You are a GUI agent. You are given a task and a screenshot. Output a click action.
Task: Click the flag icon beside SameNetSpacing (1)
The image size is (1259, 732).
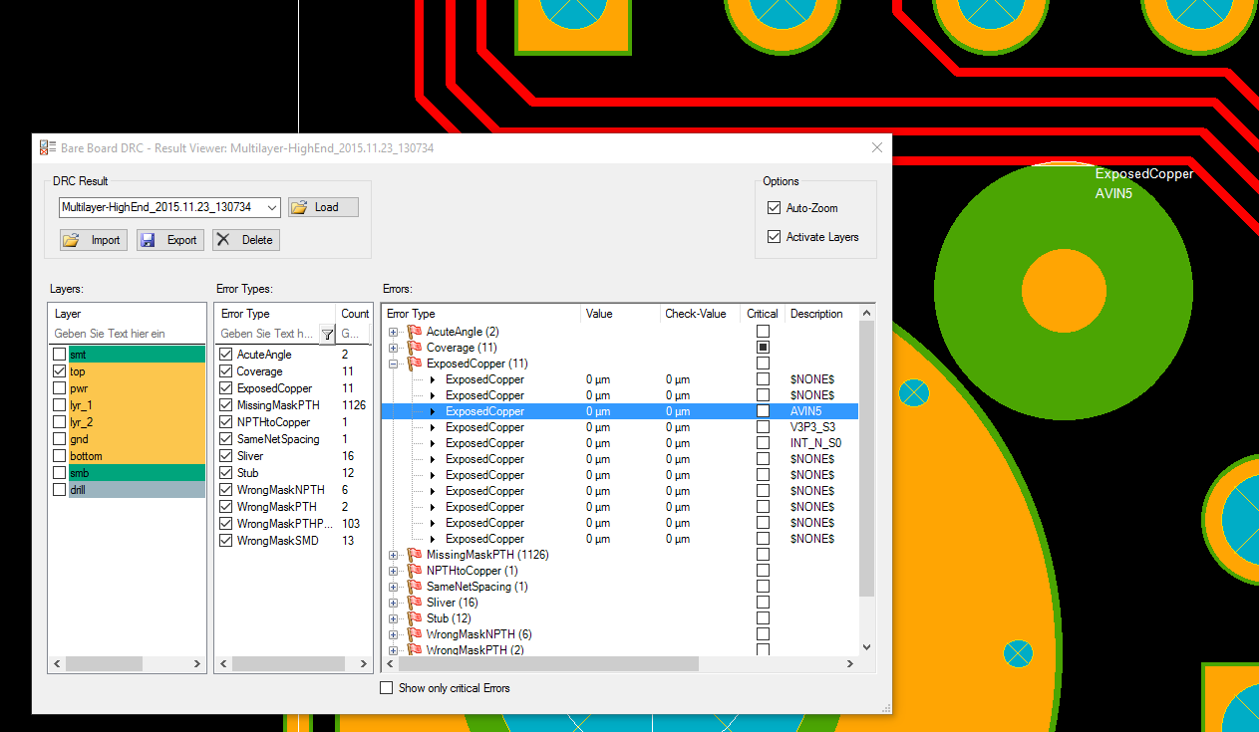(415, 587)
